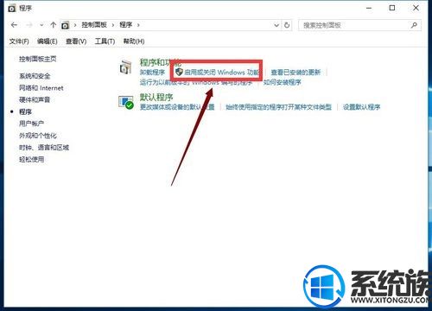Viewport: 432px width, 311px height.
Task: Click the Forward navigation arrow
Action: pyautogui.click(x=29, y=25)
